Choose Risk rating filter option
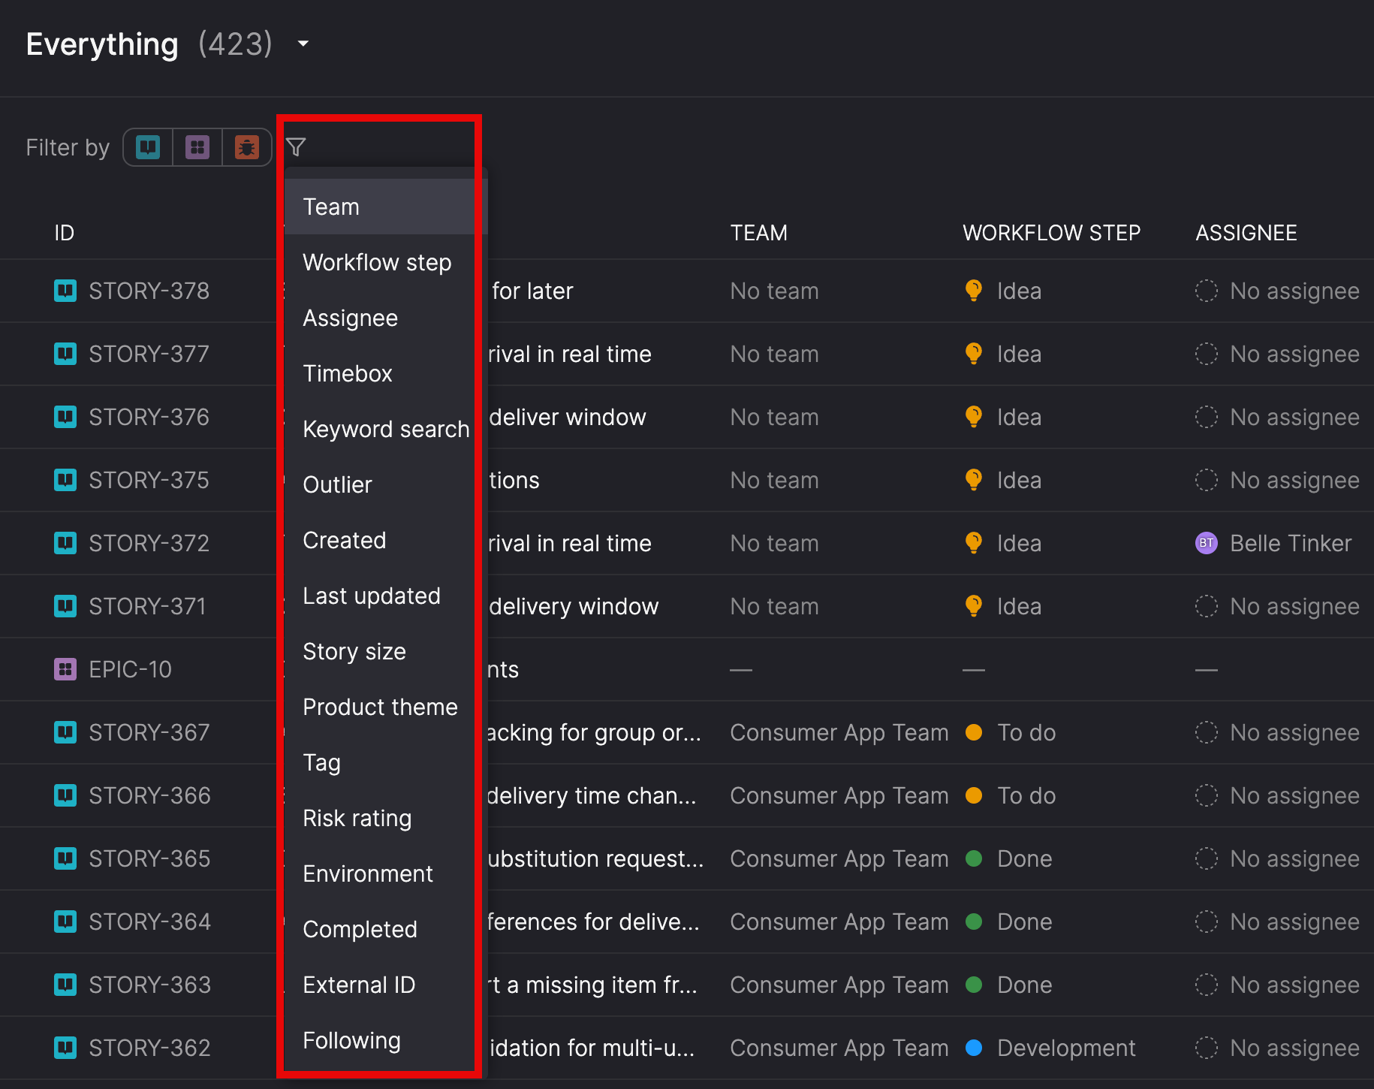This screenshot has height=1089, width=1374. [386, 818]
